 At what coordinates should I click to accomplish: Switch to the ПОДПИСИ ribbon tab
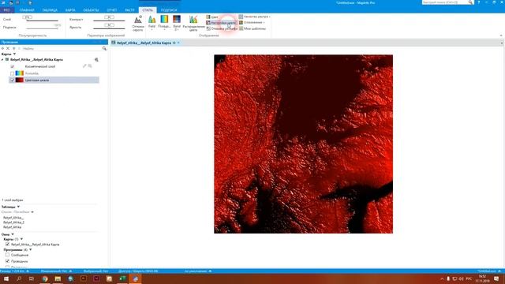pos(168,10)
